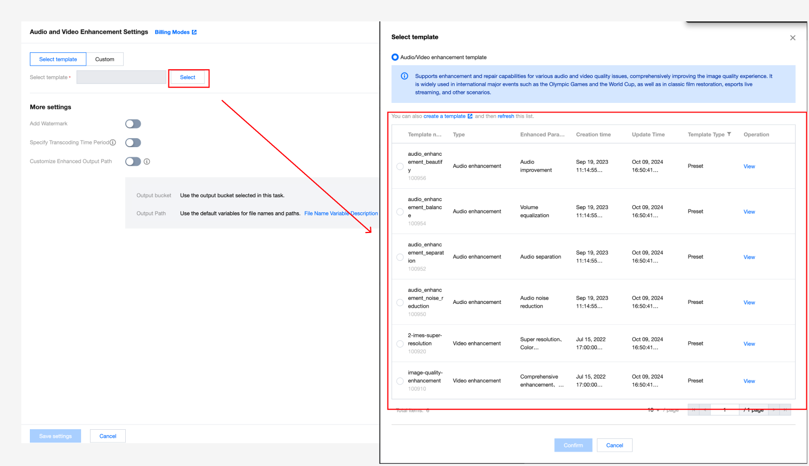Go to first page in pagination

[693, 410]
